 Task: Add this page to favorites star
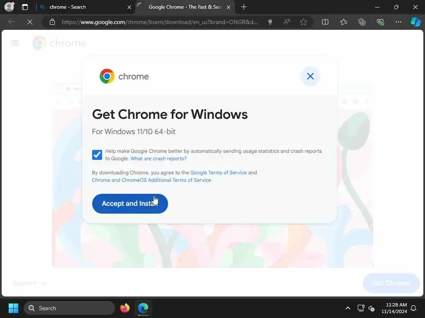point(303,22)
